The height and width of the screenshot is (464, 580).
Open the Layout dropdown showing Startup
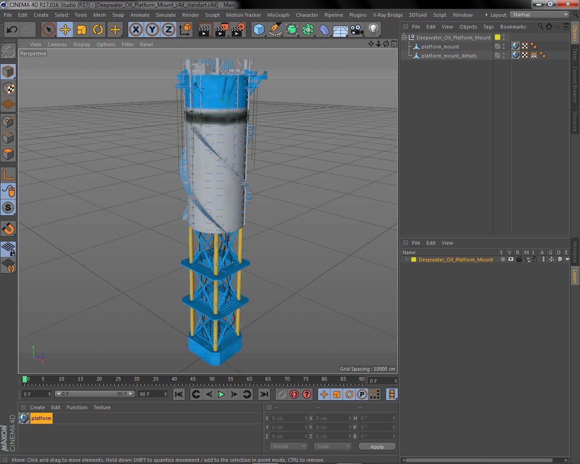[x=539, y=14]
